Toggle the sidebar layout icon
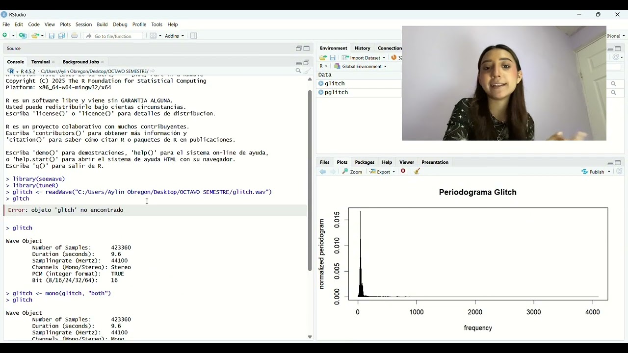Image resolution: width=628 pixels, height=353 pixels. pyautogui.click(x=194, y=36)
